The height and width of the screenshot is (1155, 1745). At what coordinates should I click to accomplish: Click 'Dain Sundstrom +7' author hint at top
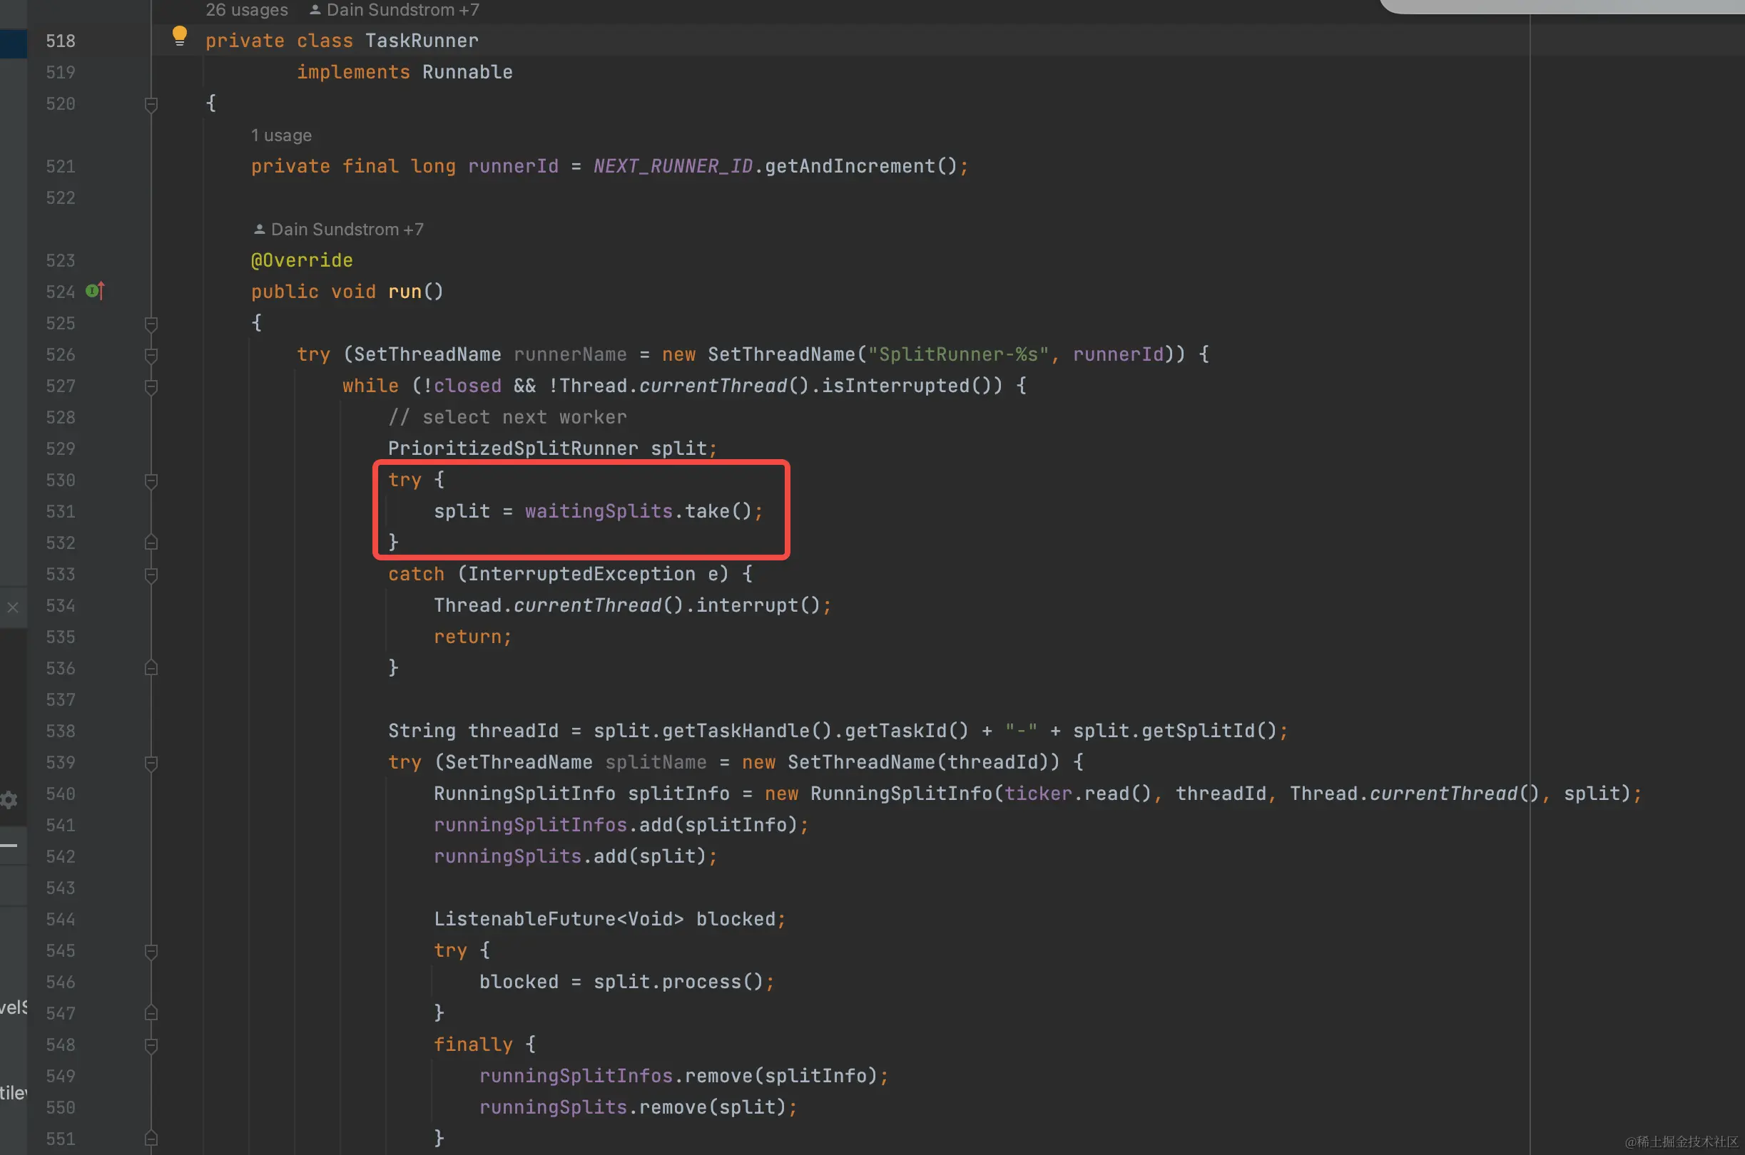tap(402, 10)
